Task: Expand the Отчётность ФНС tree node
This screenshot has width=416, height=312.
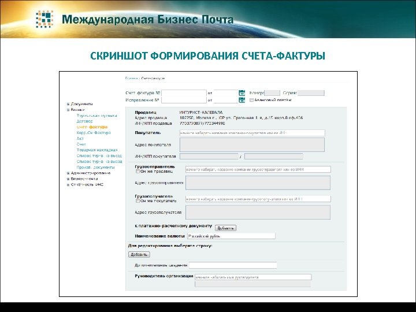Action: tap(68, 185)
